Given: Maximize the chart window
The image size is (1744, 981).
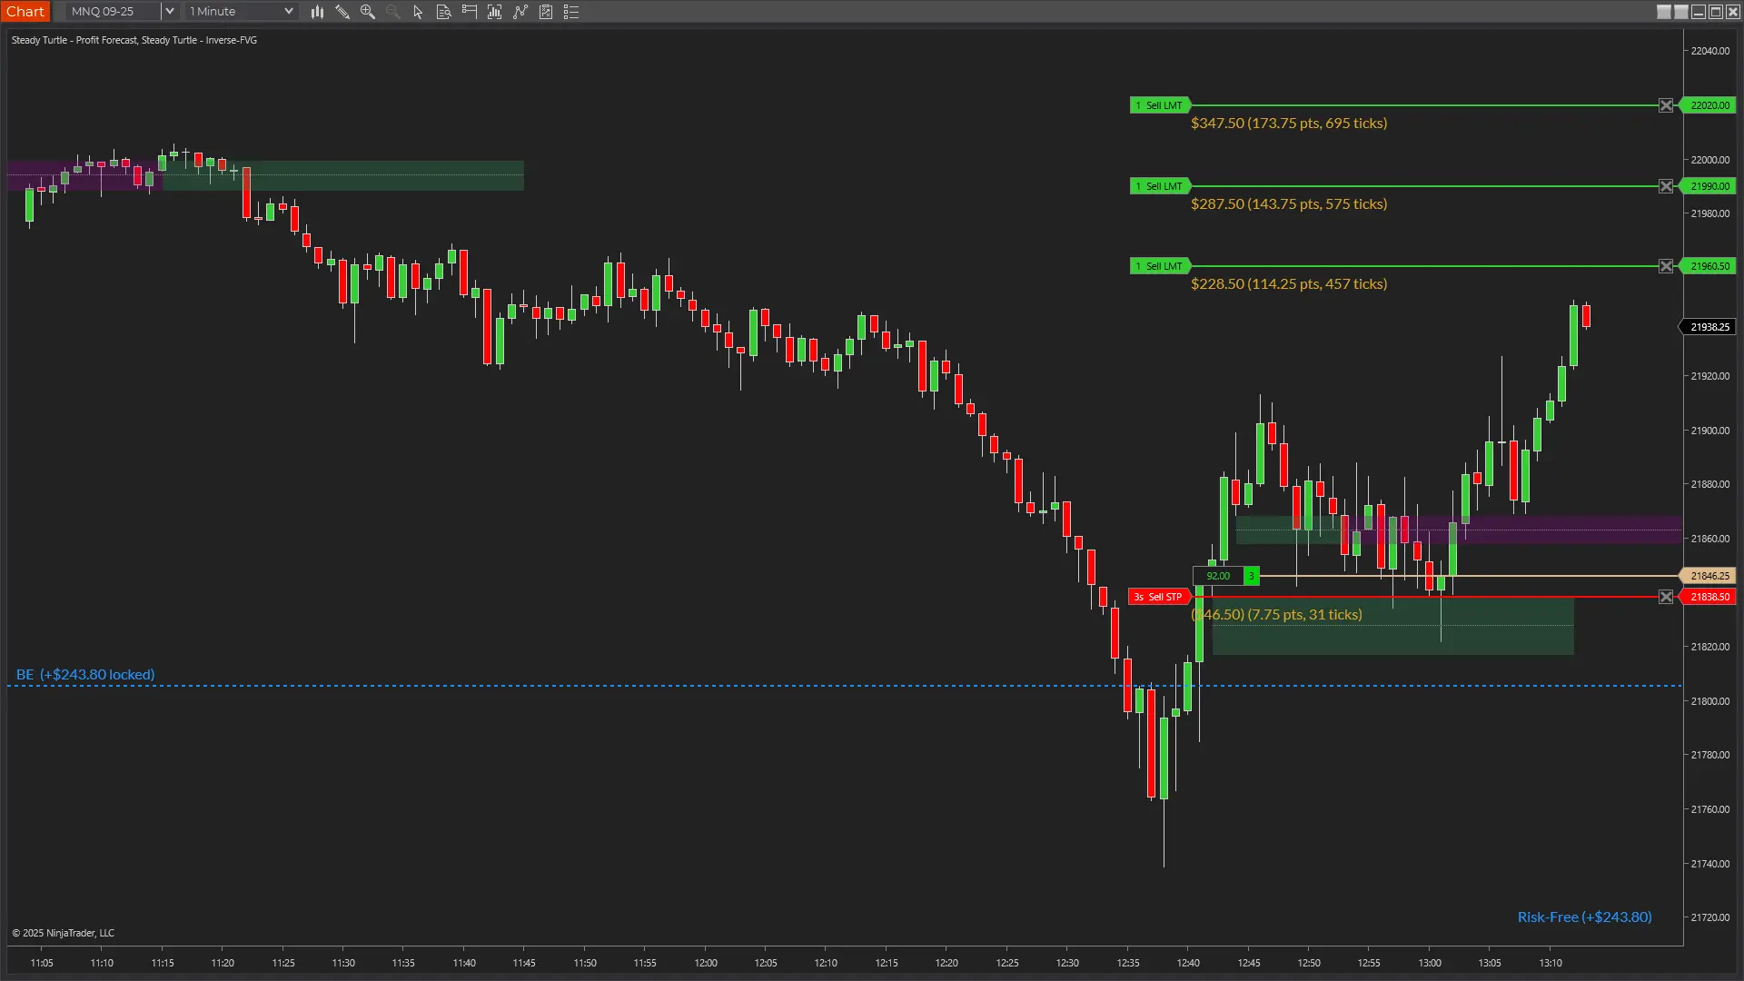Looking at the screenshot, I should click(x=1716, y=12).
